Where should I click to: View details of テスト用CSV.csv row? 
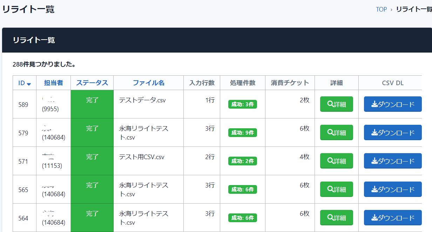coord(336,161)
